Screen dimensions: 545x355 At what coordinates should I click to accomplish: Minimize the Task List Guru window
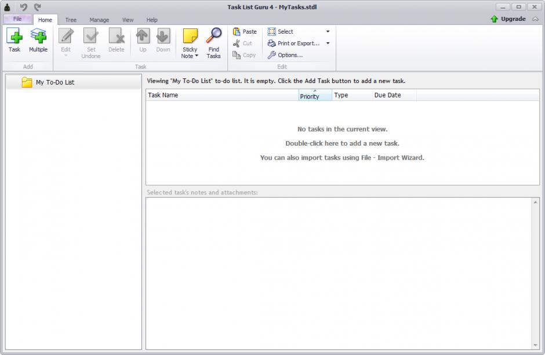click(503, 7)
